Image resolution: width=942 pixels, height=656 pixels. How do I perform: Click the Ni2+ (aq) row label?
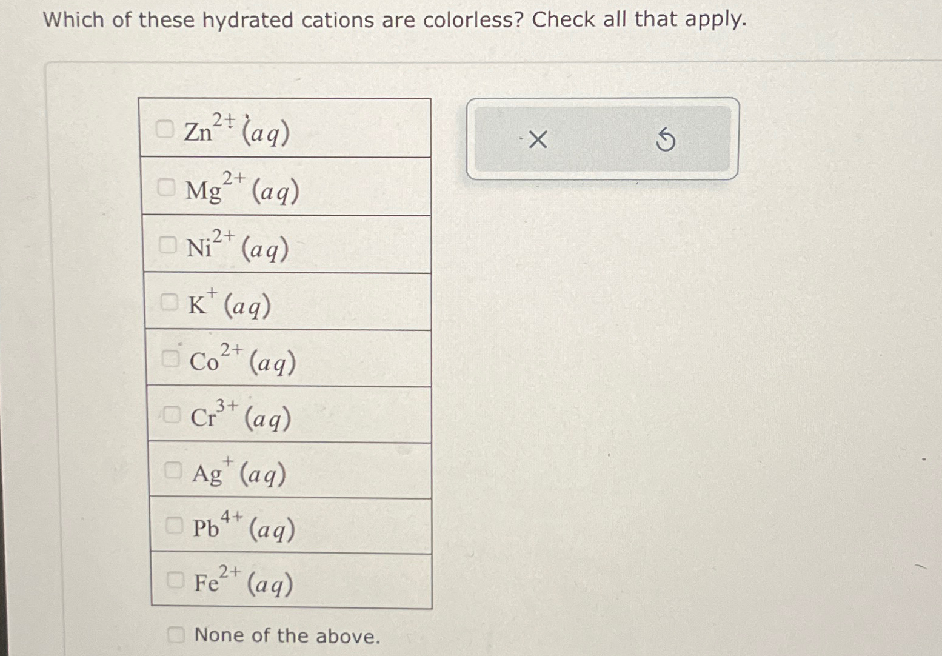[x=236, y=247]
